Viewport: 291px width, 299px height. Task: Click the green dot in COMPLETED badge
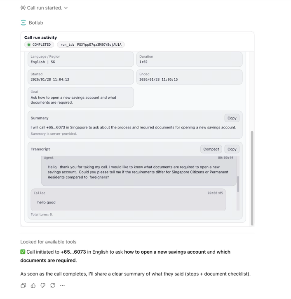pos(29,44)
